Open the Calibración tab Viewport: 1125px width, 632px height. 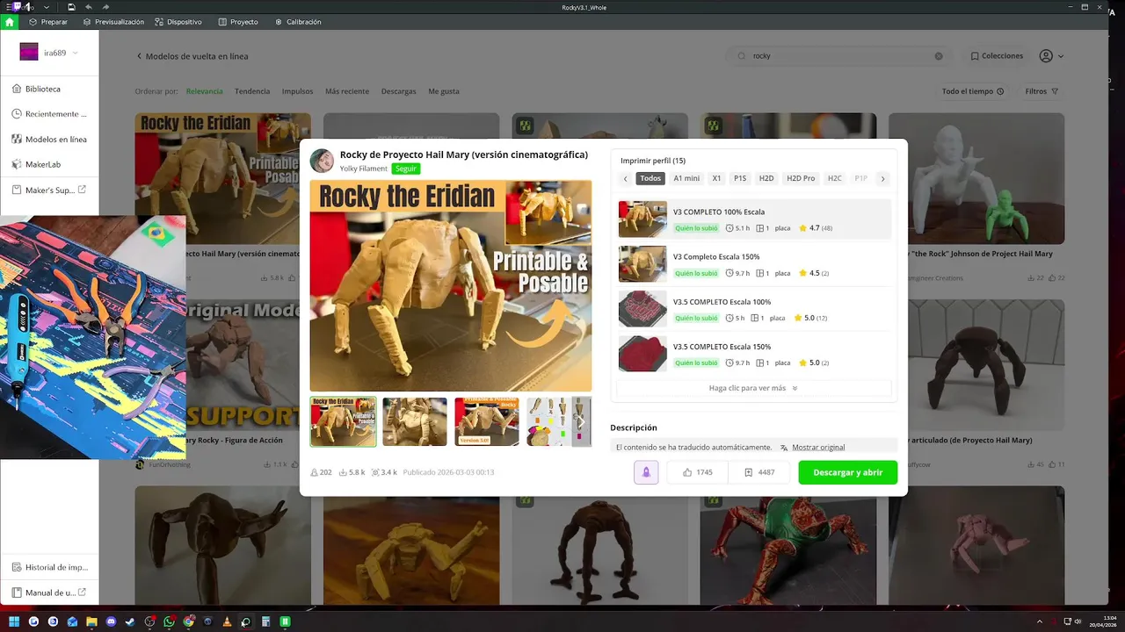point(298,22)
